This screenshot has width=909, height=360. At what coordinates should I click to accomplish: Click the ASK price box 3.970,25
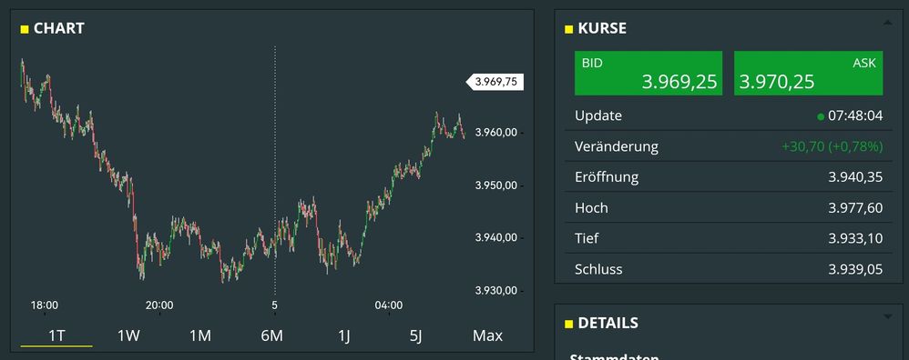tap(808, 73)
